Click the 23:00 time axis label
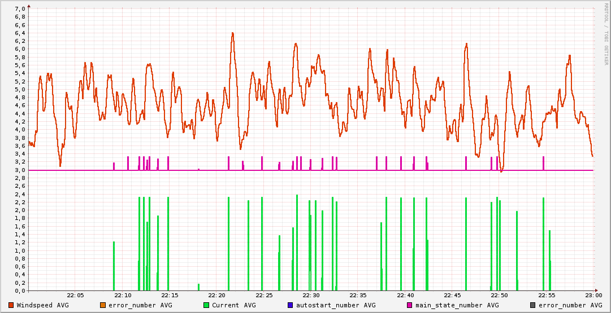The width and height of the screenshot is (611, 313). pos(593,295)
